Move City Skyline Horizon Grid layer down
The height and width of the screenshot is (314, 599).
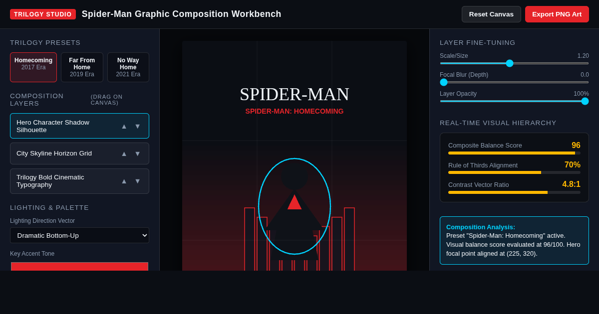tap(138, 154)
